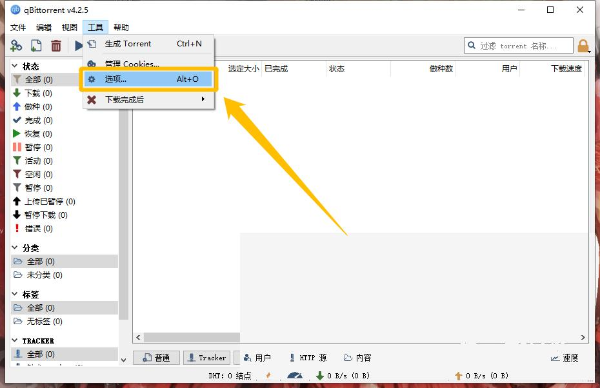The width and height of the screenshot is (600, 388).
Task: Click the torrent name filter field
Action: (x=519, y=46)
